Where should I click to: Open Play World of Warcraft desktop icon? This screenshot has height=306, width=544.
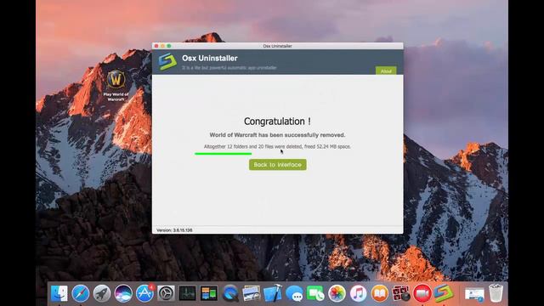[x=116, y=85]
